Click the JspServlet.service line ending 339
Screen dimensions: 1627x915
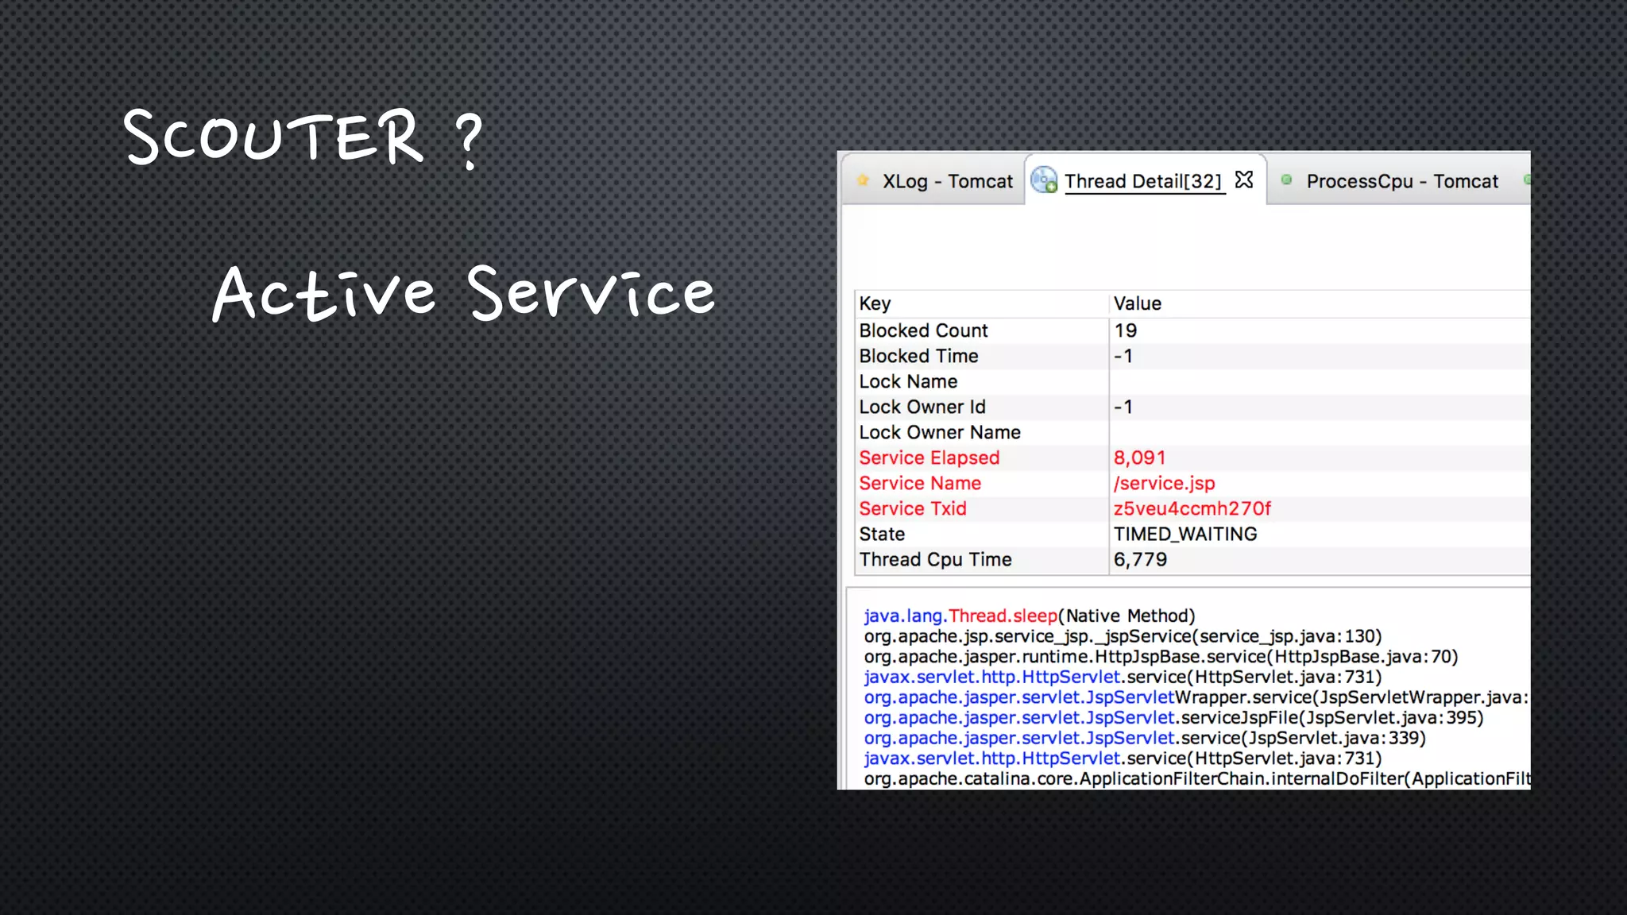pos(1145,738)
